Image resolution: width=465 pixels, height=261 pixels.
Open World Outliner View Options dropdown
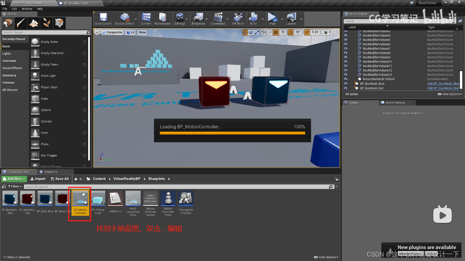point(450,94)
